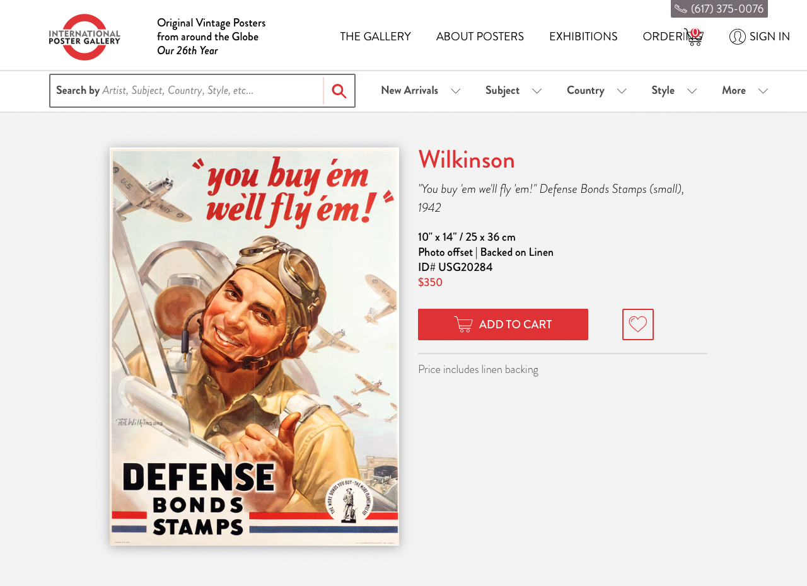Viewport: 807px width, 586px height.
Task: Go to About Posters menu
Action: point(480,37)
